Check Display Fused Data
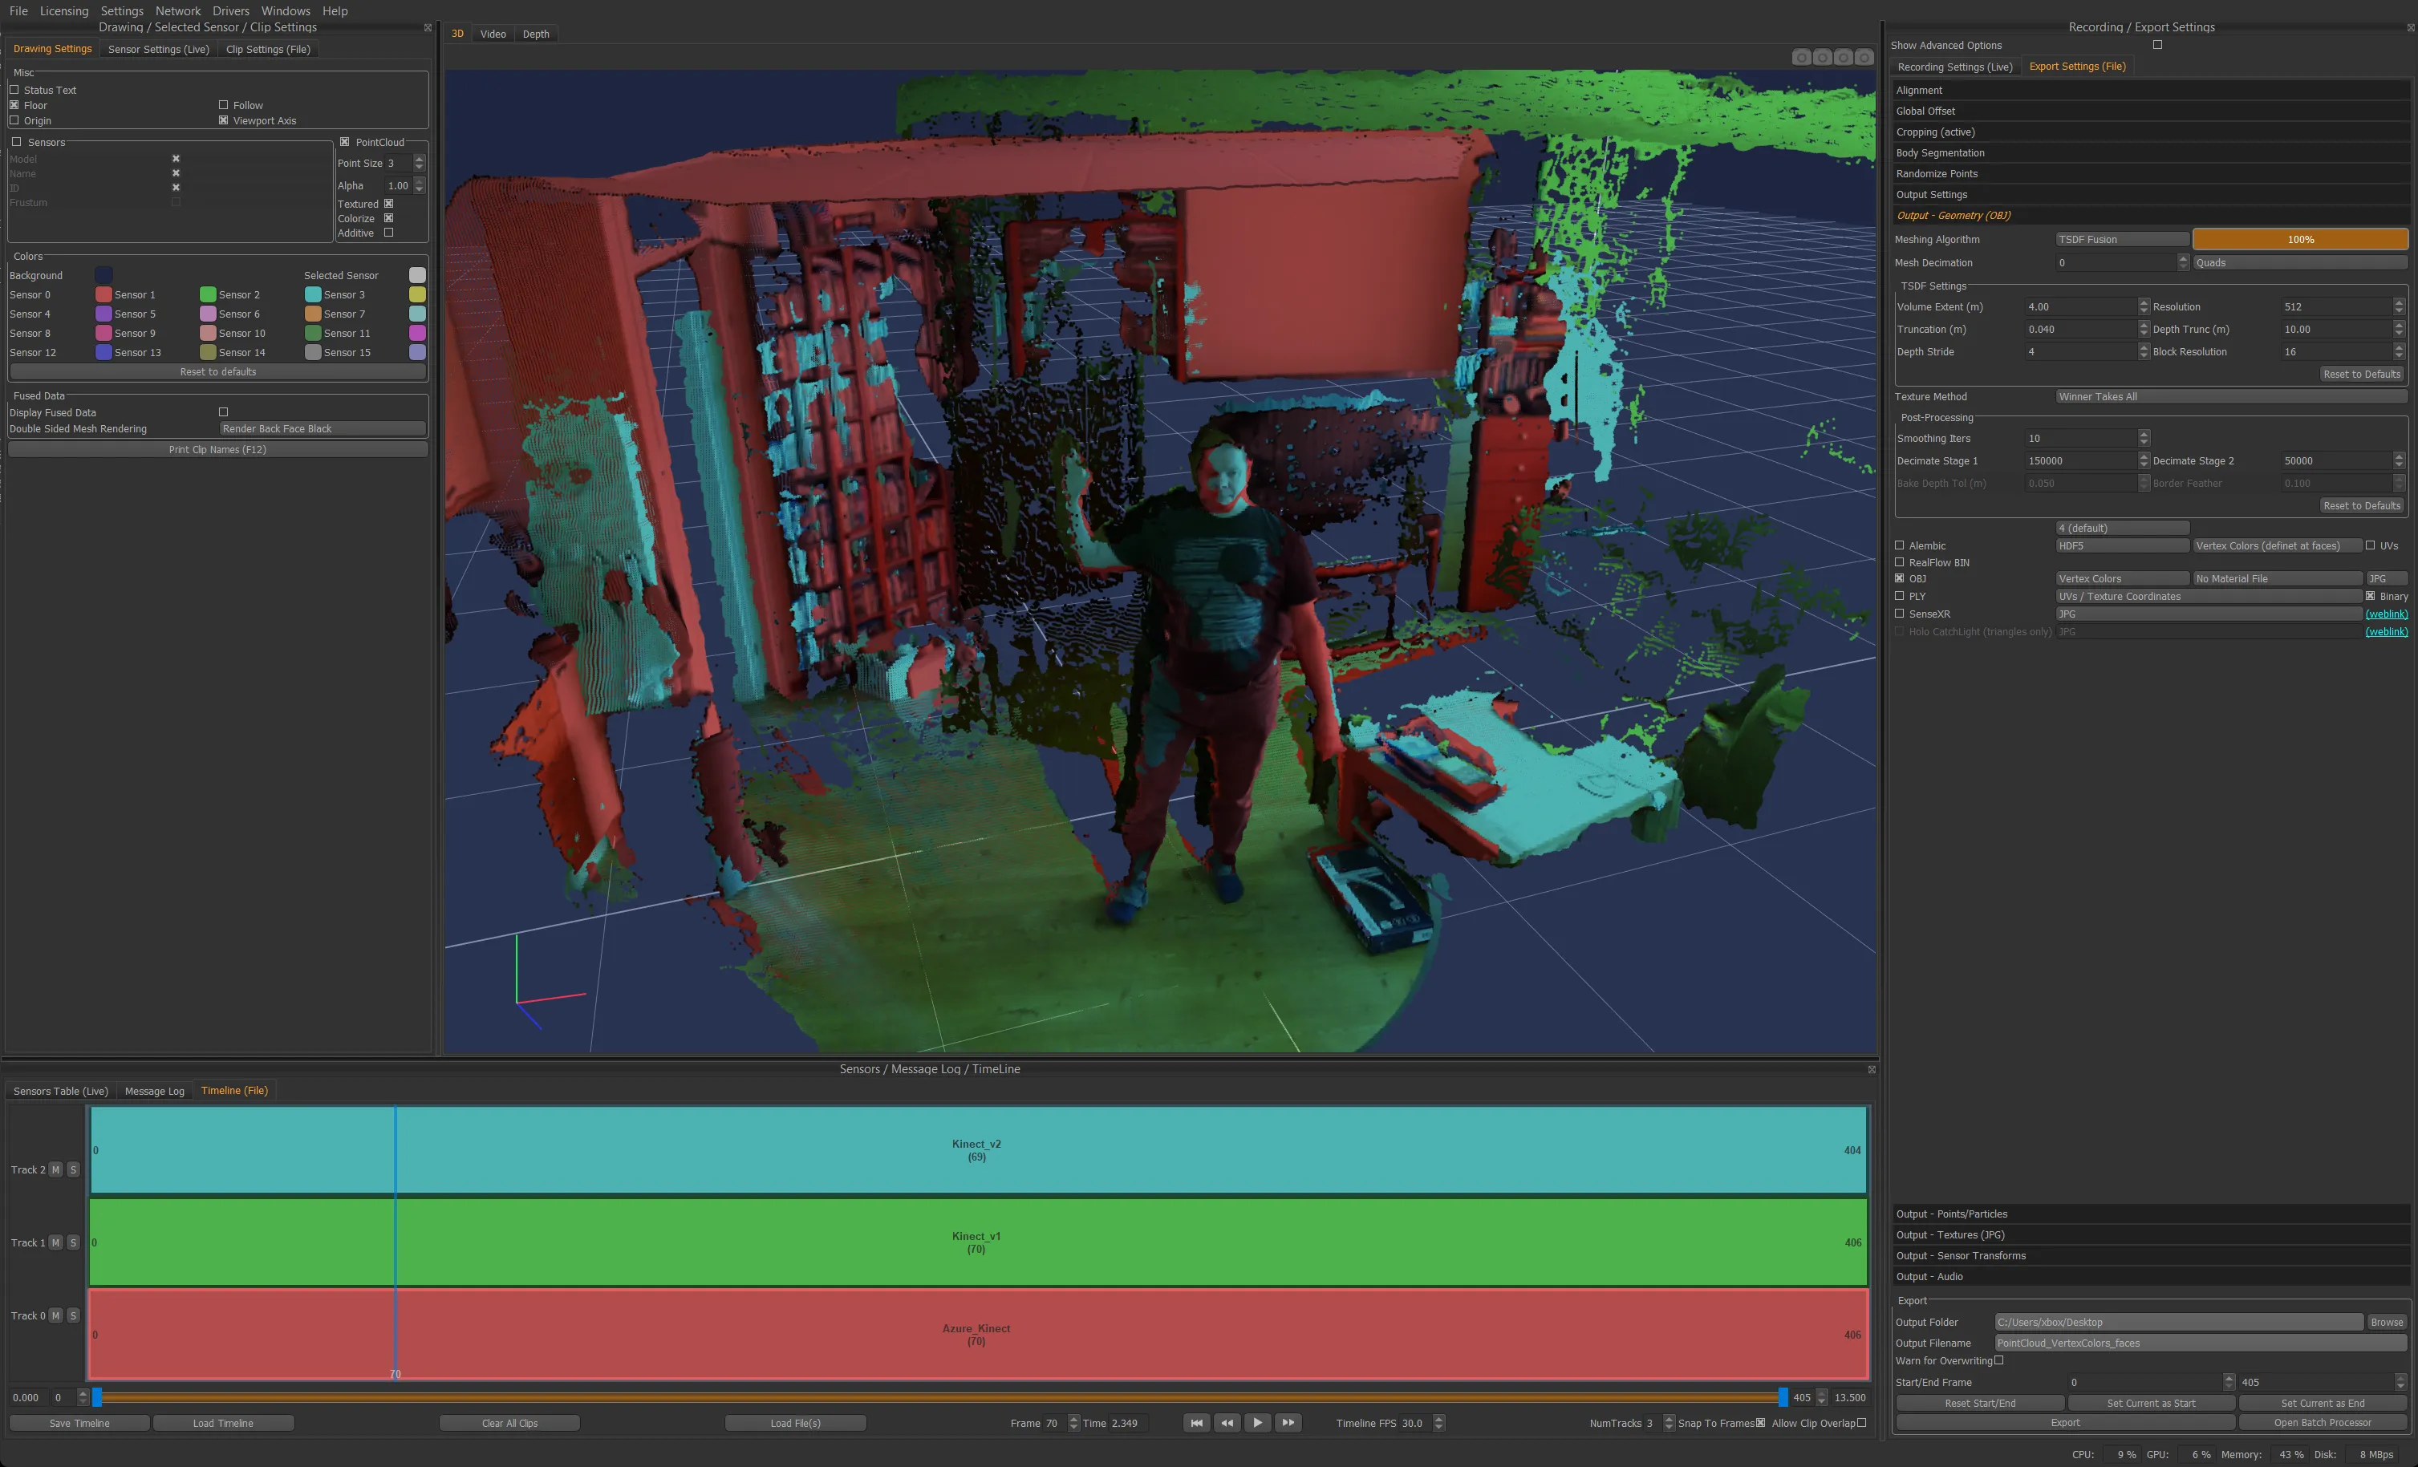The image size is (2418, 1467). click(224, 412)
